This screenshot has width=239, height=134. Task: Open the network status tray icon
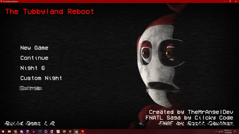pyautogui.click(x=219, y=132)
